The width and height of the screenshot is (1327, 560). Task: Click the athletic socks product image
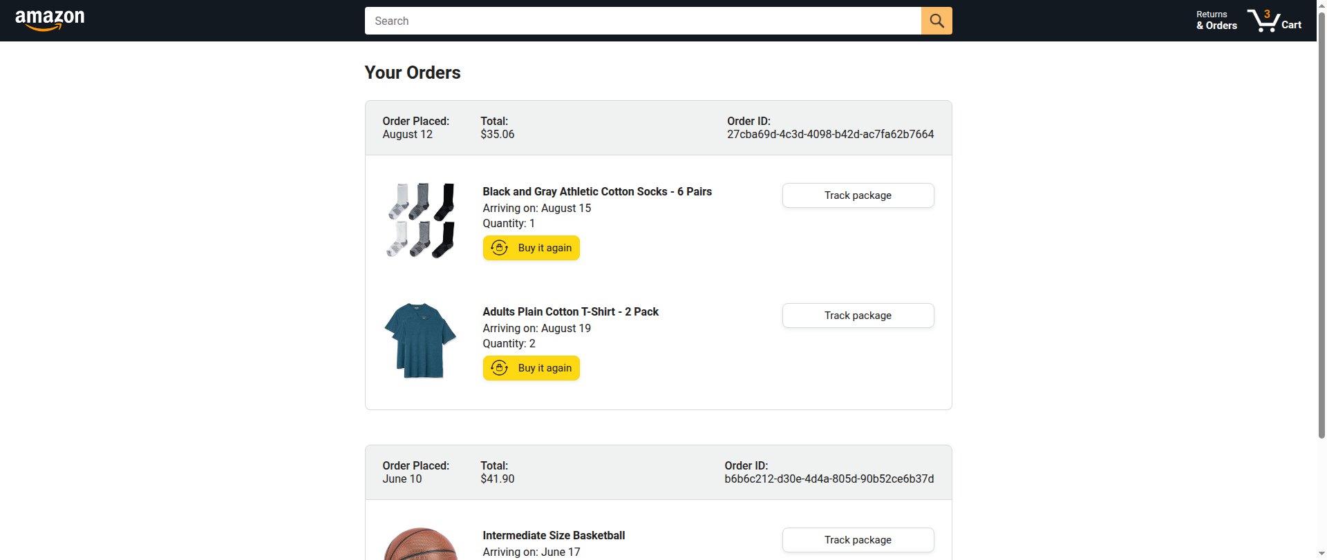420,220
